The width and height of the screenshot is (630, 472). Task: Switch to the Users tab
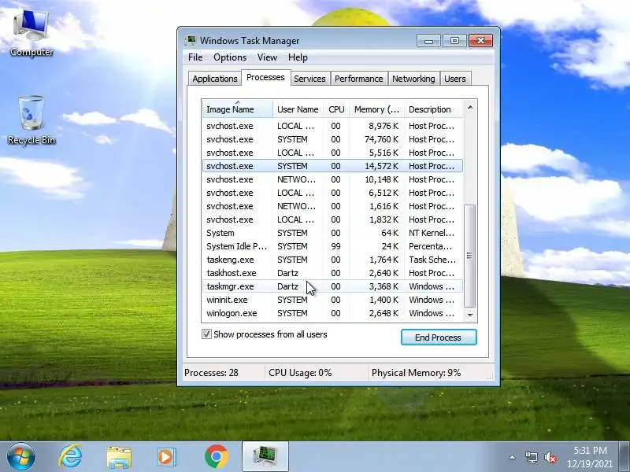point(455,79)
